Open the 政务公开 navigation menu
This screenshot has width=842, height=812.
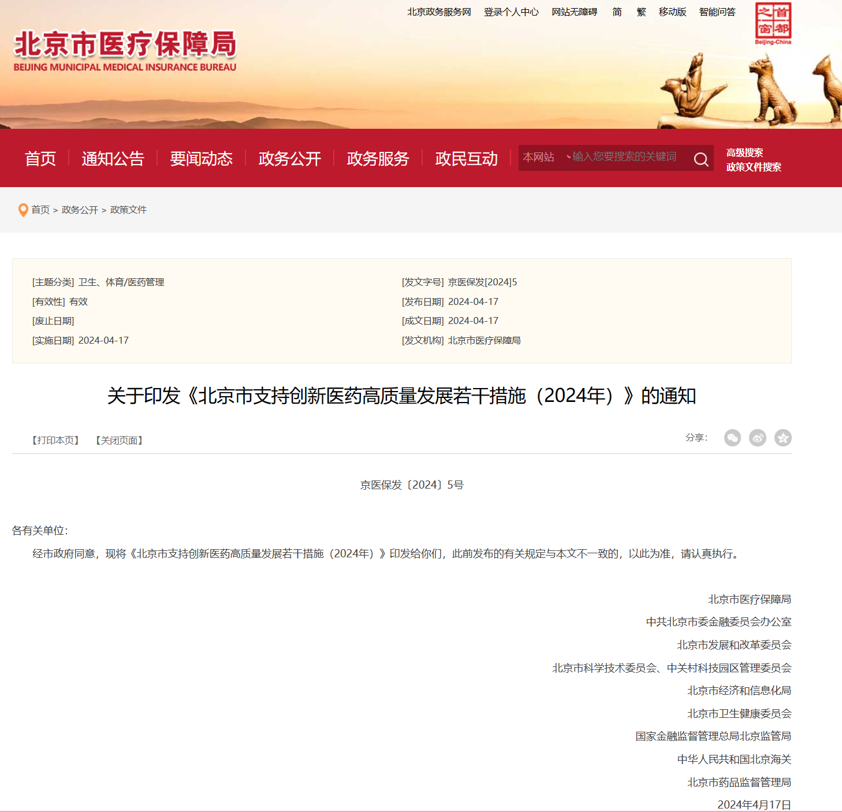pyautogui.click(x=289, y=158)
